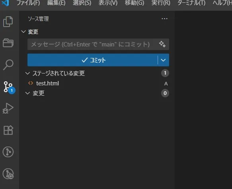Open the ターミナル(T) menu
Viewport: 232px width, 189px height.
[x=191, y=3]
